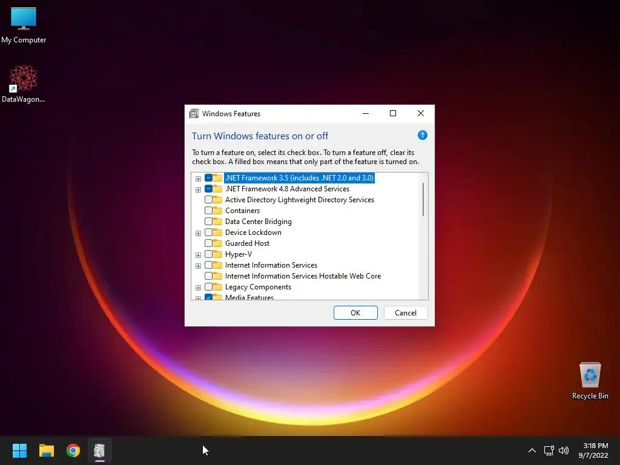Click the features list vertical scrollbar
This screenshot has width=620, height=465.
click(423, 199)
